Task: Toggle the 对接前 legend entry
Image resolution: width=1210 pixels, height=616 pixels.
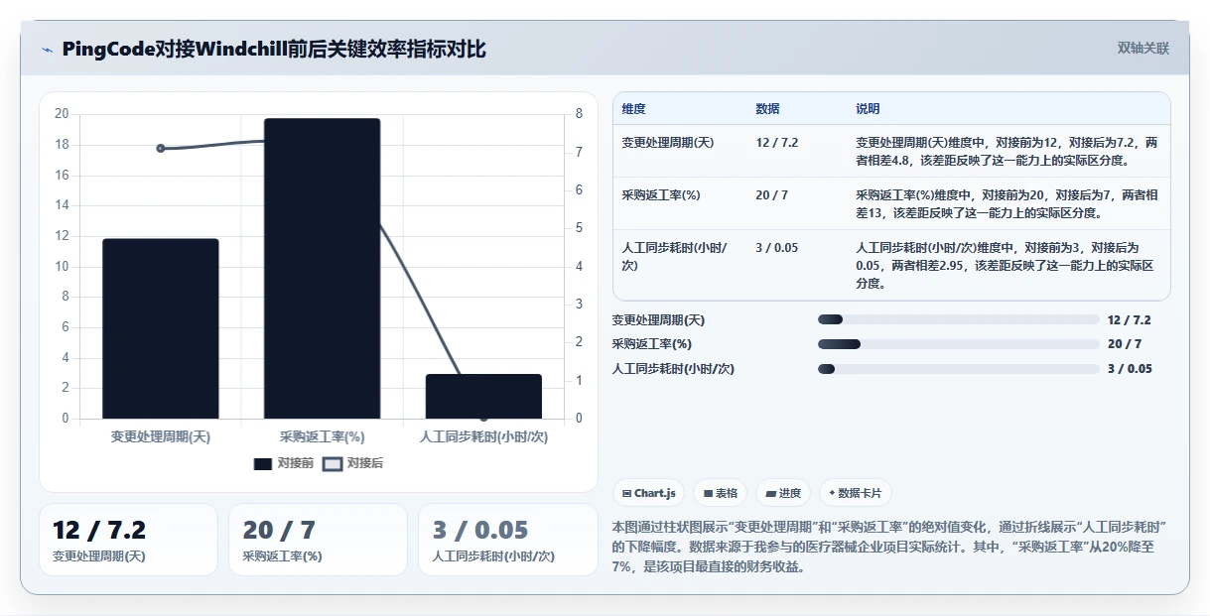Action: click(x=284, y=463)
